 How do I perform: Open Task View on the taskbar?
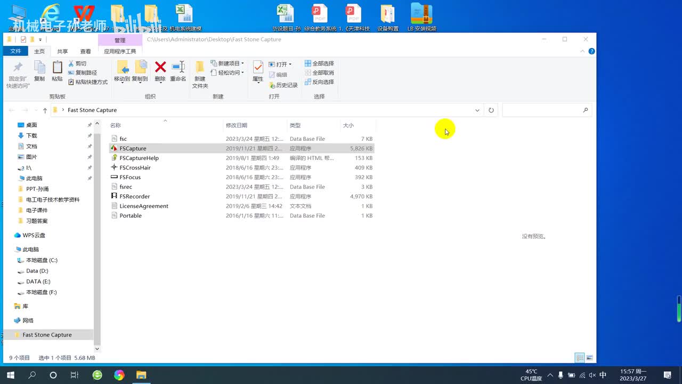tap(75, 375)
